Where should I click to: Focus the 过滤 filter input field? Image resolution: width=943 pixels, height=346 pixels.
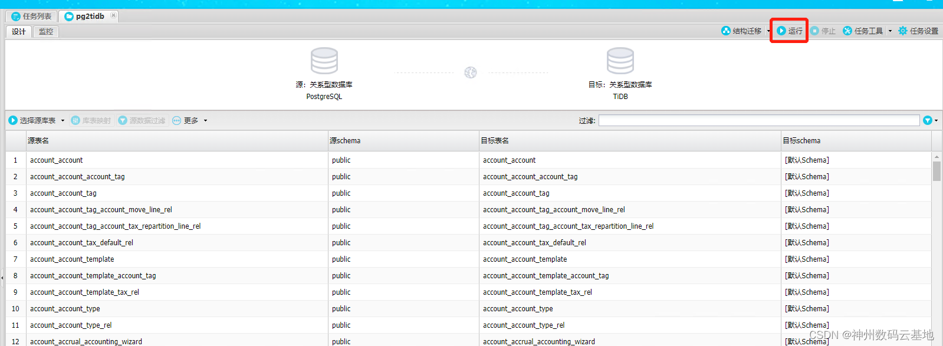759,120
